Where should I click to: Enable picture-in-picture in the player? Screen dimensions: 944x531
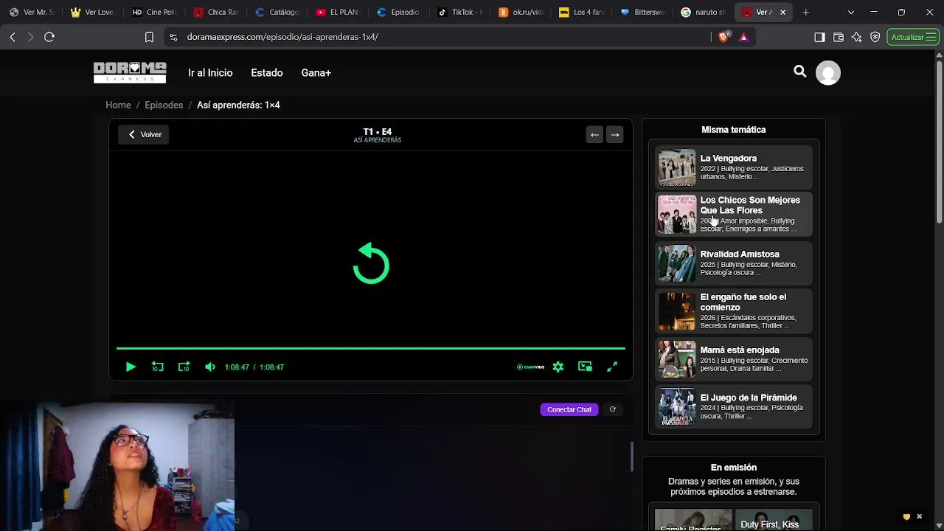pyautogui.click(x=585, y=367)
